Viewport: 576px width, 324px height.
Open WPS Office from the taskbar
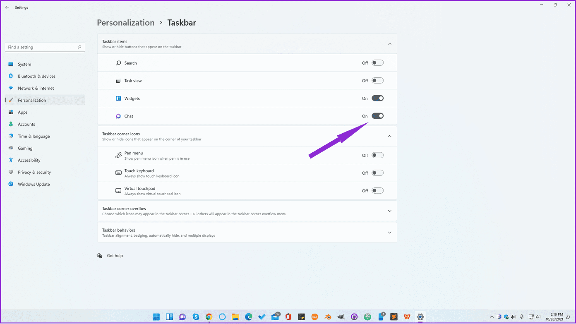[x=407, y=317]
